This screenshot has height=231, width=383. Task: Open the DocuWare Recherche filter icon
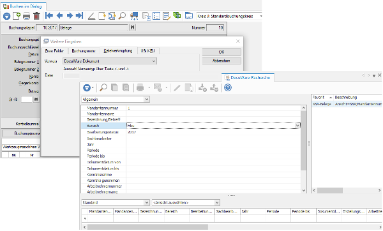[x=87, y=87]
